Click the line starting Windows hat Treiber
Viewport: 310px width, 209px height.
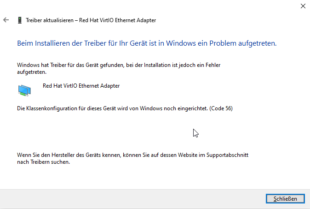click(119, 65)
